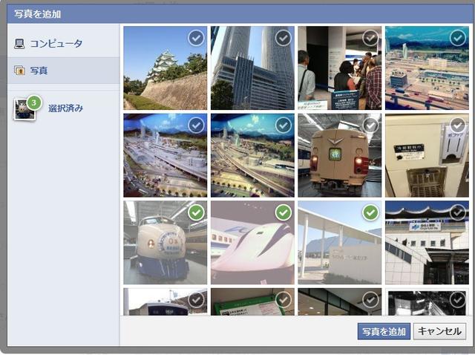The image size is (475, 355).
Task: Choose the cream wall ventilation panel photo
Action: click(x=427, y=155)
